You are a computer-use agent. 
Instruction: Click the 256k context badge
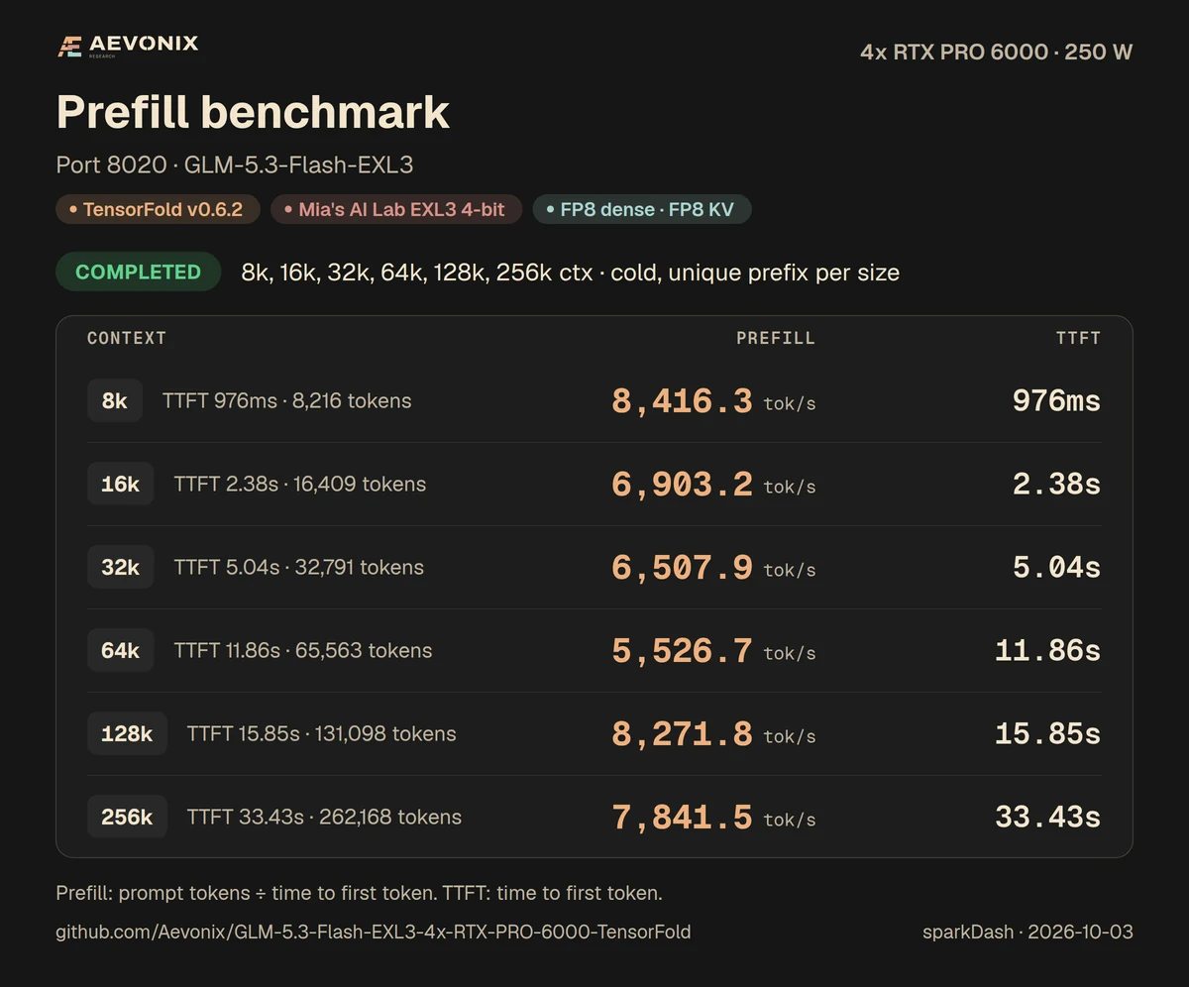(x=127, y=818)
